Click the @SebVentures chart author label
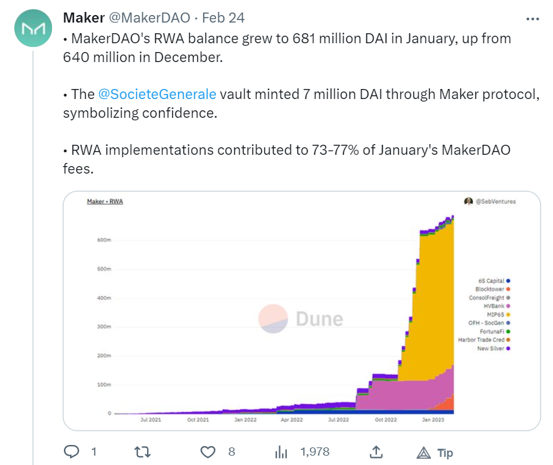The height and width of the screenshot is (465, 553). [x=490, y=202]
